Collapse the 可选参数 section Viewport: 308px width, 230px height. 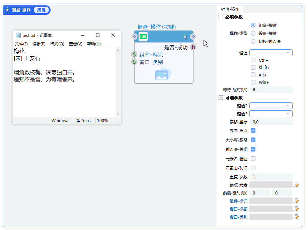(x=221, y=98)
